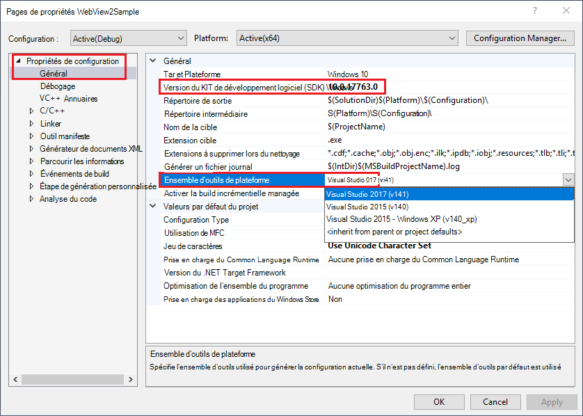Viewport: 583px width, 416px height.
Task: Click the Configuration Manager button
Action: [x=520, y=38]
